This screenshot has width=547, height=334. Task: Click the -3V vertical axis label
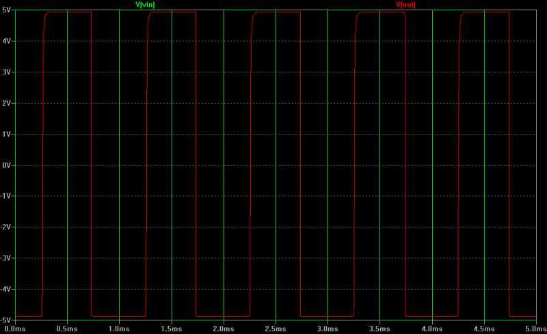(x=5, y=258)
